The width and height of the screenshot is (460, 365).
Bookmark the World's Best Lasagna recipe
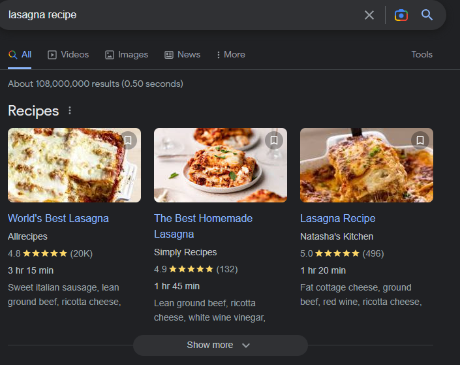(x=128, y=140)
